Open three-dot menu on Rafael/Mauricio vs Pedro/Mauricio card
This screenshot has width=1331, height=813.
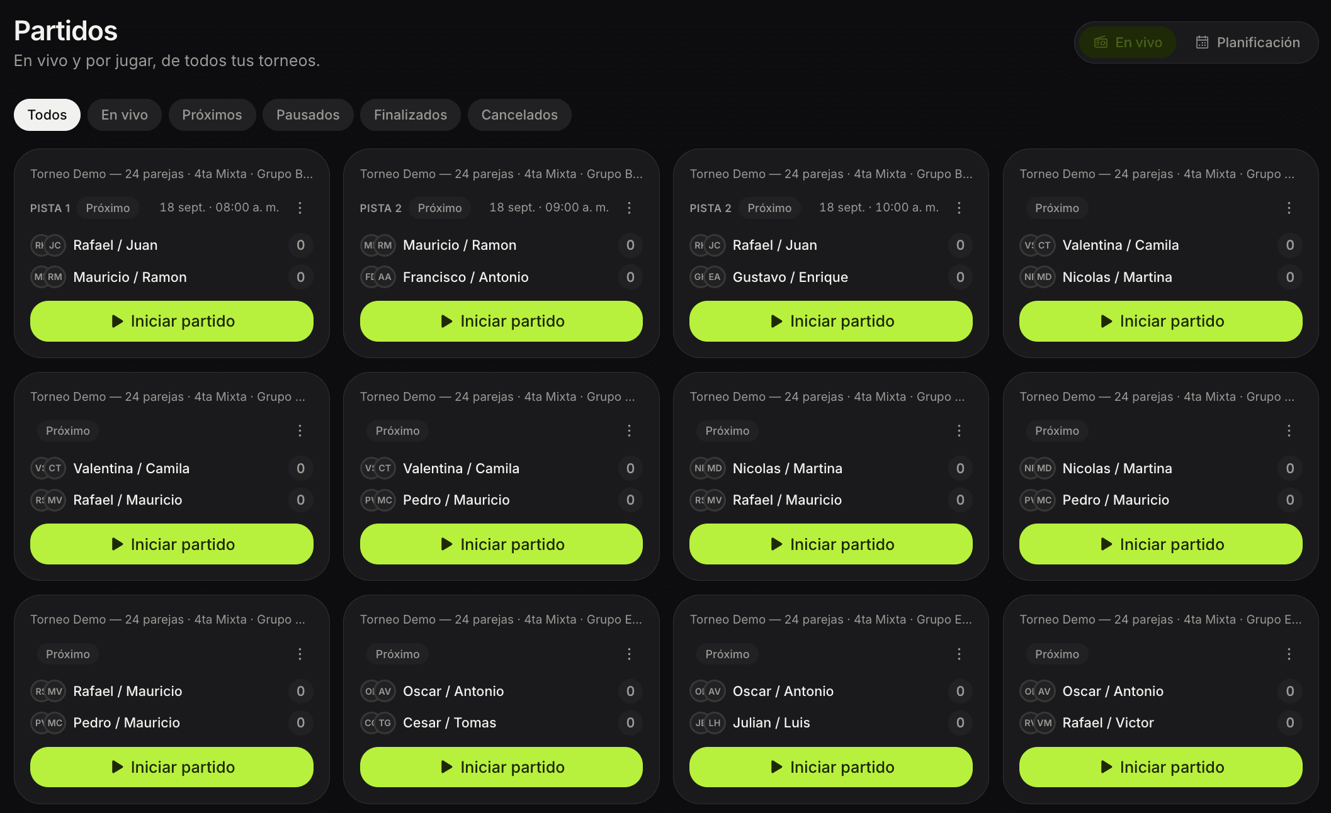(x=300, y=654)
